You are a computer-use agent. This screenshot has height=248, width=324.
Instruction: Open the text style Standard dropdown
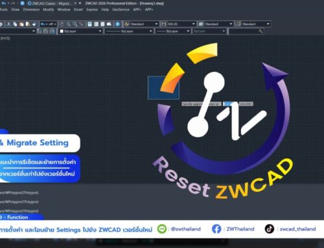pos(156,24)
